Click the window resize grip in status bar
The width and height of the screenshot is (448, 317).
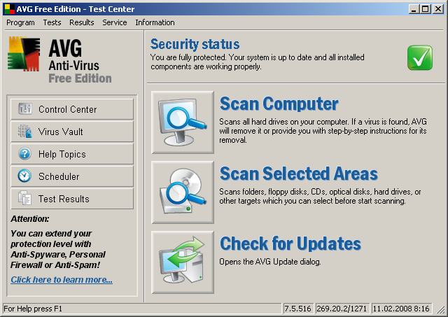click(440, 309)
